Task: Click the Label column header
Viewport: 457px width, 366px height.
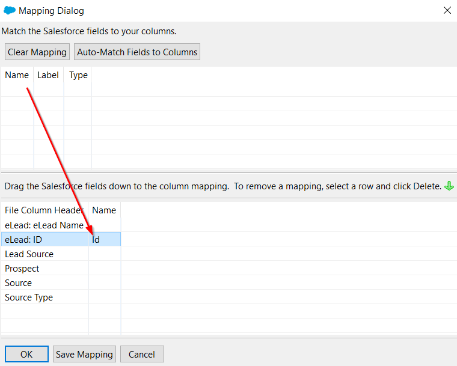Action: [x=48, y=75]
